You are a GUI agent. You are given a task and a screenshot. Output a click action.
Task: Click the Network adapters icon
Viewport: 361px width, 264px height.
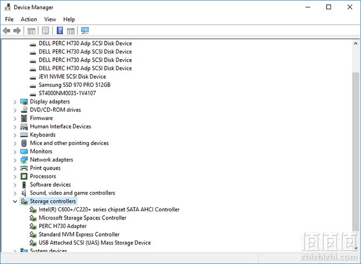click(x=24, y=160)
